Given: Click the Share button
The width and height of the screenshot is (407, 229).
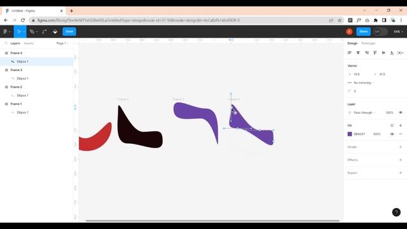Looking at the screenshot, I should click(x=363, y=31).
